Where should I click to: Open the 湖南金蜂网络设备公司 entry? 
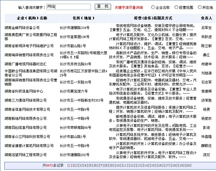pos(22,28)
